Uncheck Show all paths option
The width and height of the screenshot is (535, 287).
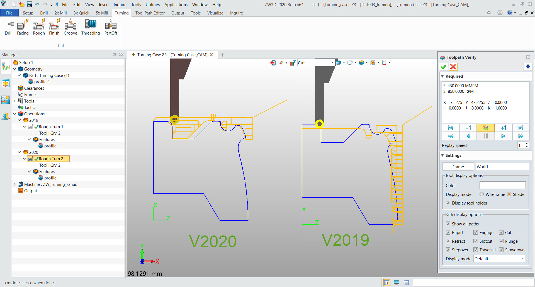pyautogui.click(x=448, y=224)
